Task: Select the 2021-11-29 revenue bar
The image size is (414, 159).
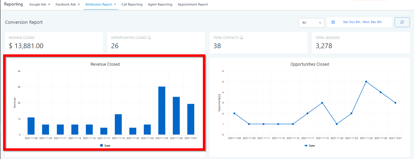Action: [x=162, y=110]
